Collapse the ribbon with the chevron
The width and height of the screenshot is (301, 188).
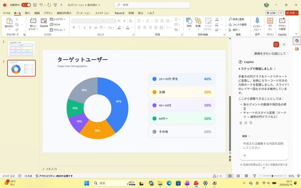[296, 34]
